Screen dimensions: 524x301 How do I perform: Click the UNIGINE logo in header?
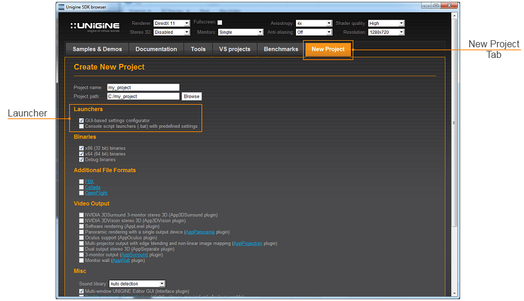point(95,27)
